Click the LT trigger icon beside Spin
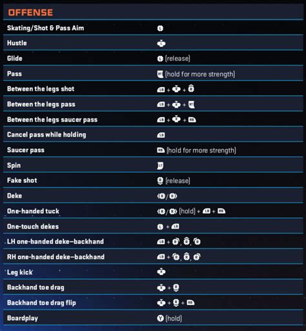 point(160,165)
